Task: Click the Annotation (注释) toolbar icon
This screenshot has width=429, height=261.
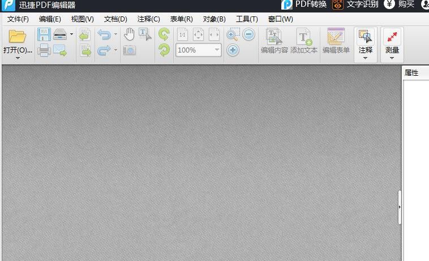Action: point(365,37)
